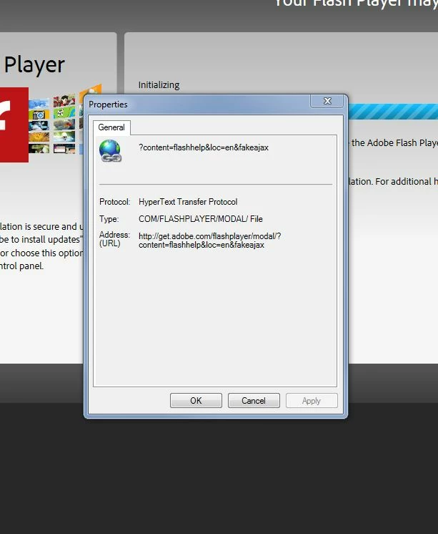Click the greyed-out Apply button
Screen dimensions: 438x534
tap(312, 401)
